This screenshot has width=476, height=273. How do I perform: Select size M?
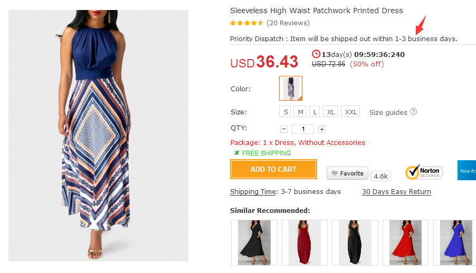[300, 112]
